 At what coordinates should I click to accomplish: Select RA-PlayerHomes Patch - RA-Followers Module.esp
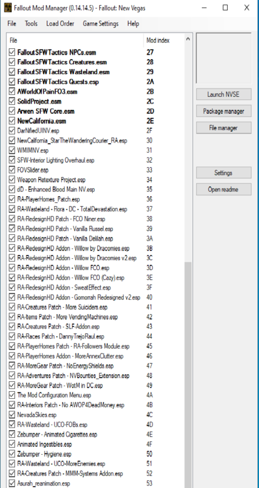[x=73, y=346]
